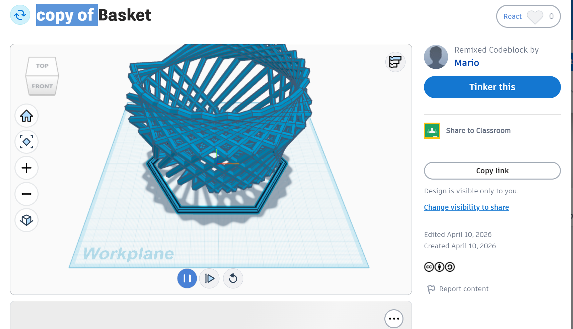Step through the codeblock playback
The image size is (573, 329).
209,278
